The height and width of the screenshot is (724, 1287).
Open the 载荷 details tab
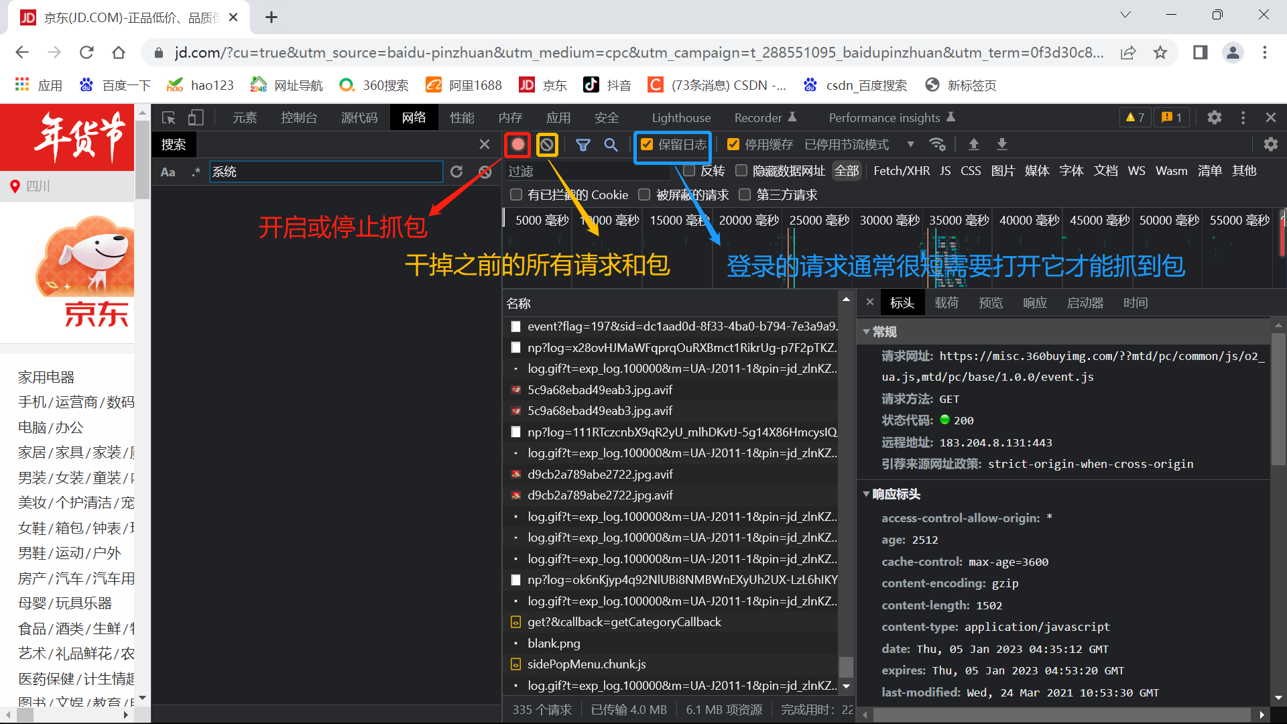click(946, 303)
